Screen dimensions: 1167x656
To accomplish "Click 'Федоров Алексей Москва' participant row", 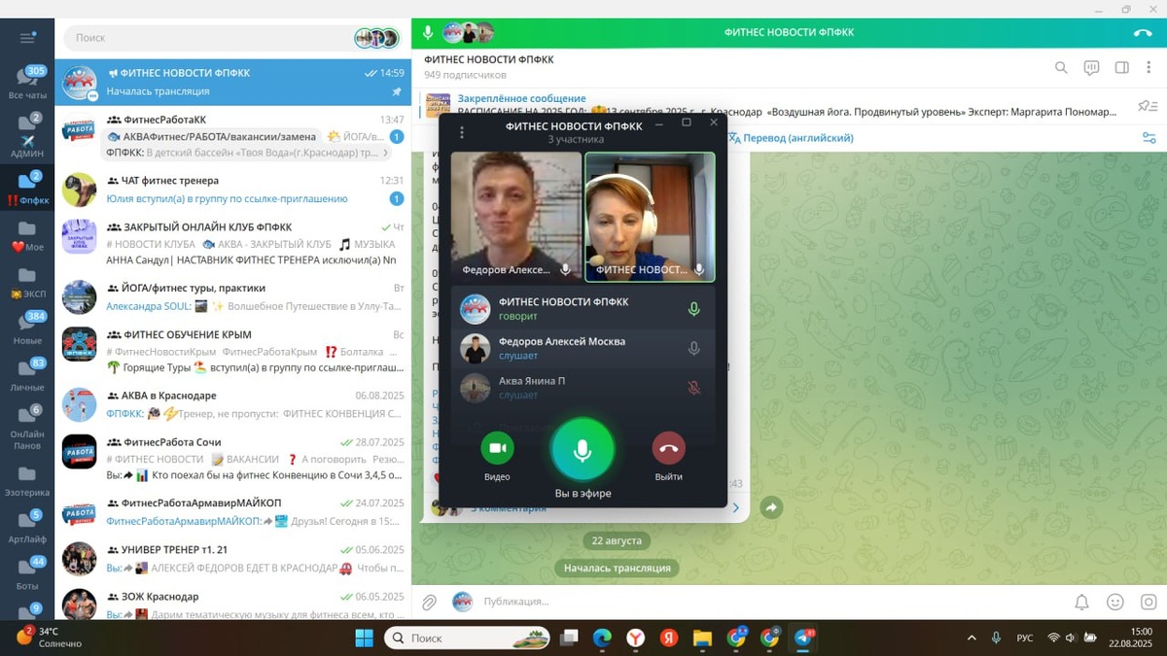I will pyautogui.click(x=583, y=348).
